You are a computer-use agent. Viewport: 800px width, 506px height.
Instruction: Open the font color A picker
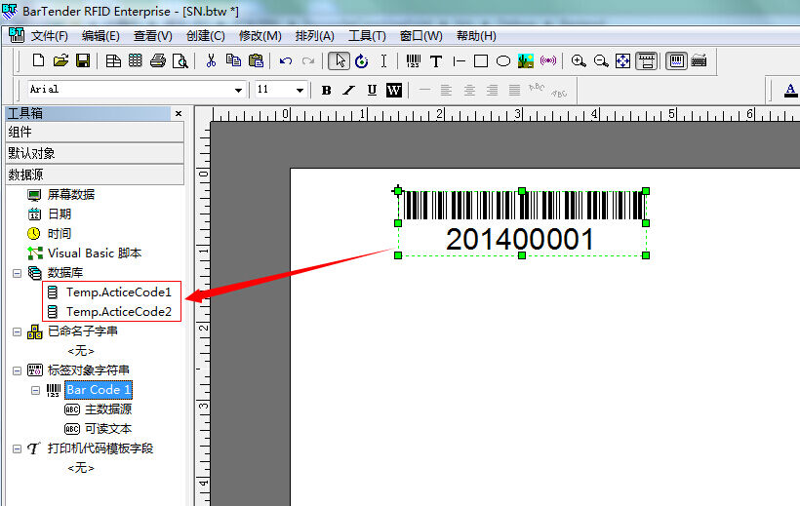click(x=790, y=91)
